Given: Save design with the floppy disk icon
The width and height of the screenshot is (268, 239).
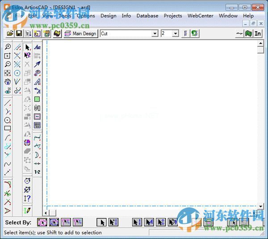Looking at the screenshot, I should (x=19, y=34).
